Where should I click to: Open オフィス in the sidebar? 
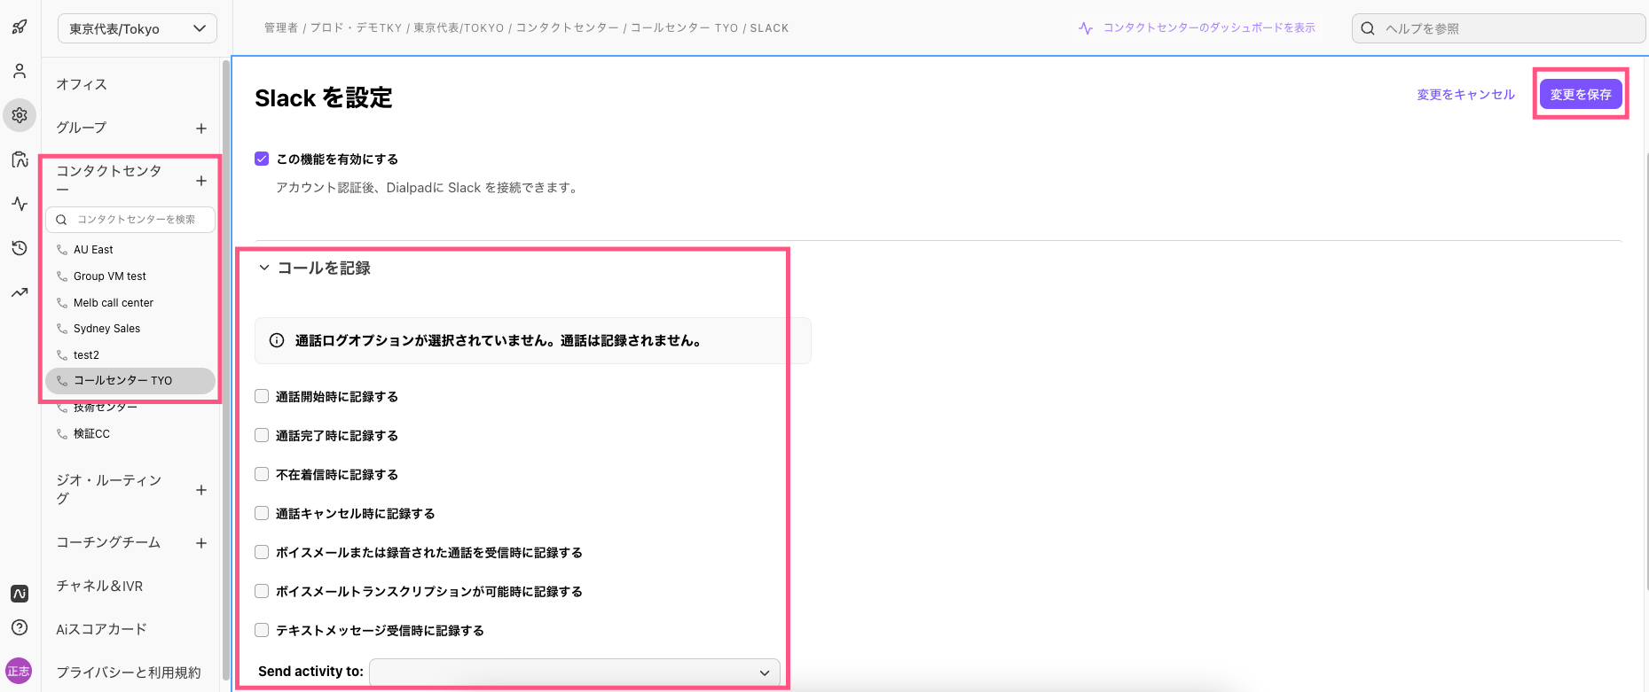click(82, 84)
